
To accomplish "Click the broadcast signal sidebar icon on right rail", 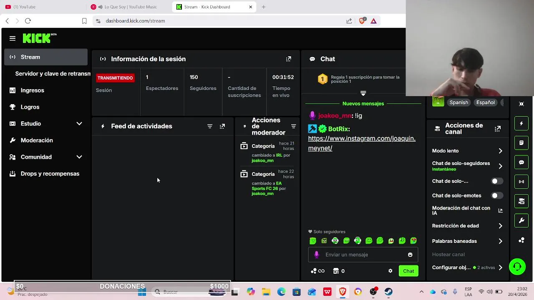I will coord(521,182).
